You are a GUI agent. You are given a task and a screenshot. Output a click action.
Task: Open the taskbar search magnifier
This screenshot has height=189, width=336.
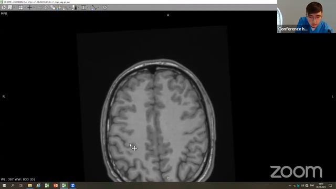tap(13, 185)
